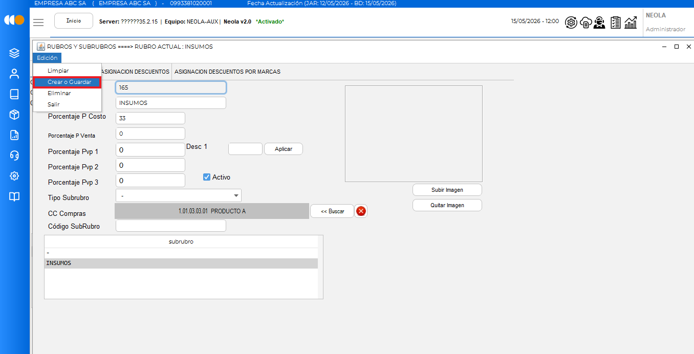694x354 pixels.
Task: Click the Porcentaje P Costo field
Action: pos(150,118)
